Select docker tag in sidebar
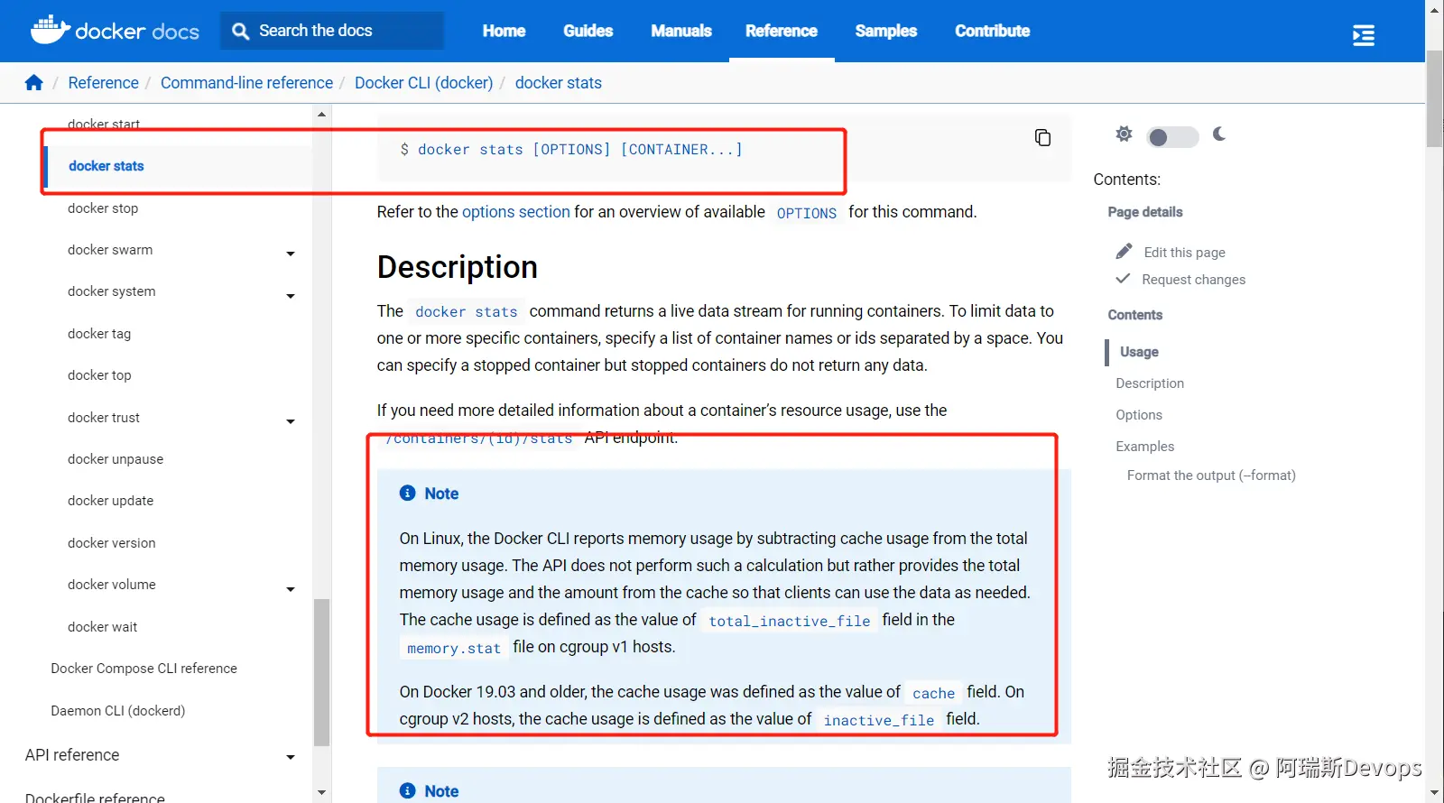The height and width of the screenshot is (803, 1444). [x=99, y=334]
